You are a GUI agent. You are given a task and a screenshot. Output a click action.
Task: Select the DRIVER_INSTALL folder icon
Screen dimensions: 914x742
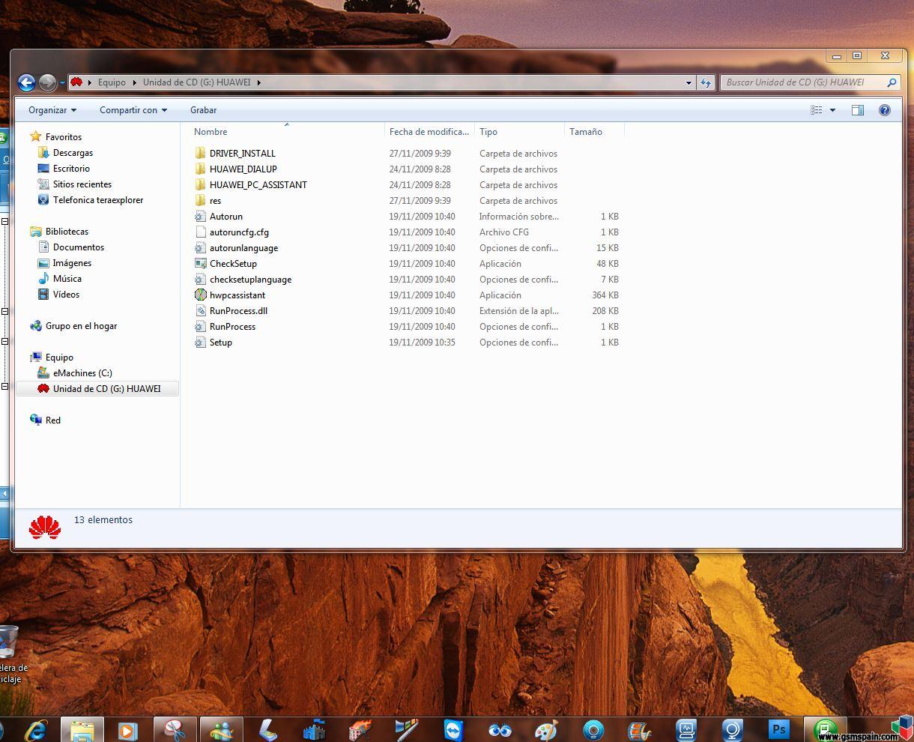click(x=200, y=153)
